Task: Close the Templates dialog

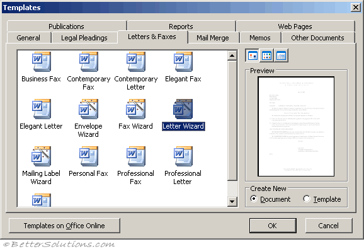Action: tap(356, 8)
